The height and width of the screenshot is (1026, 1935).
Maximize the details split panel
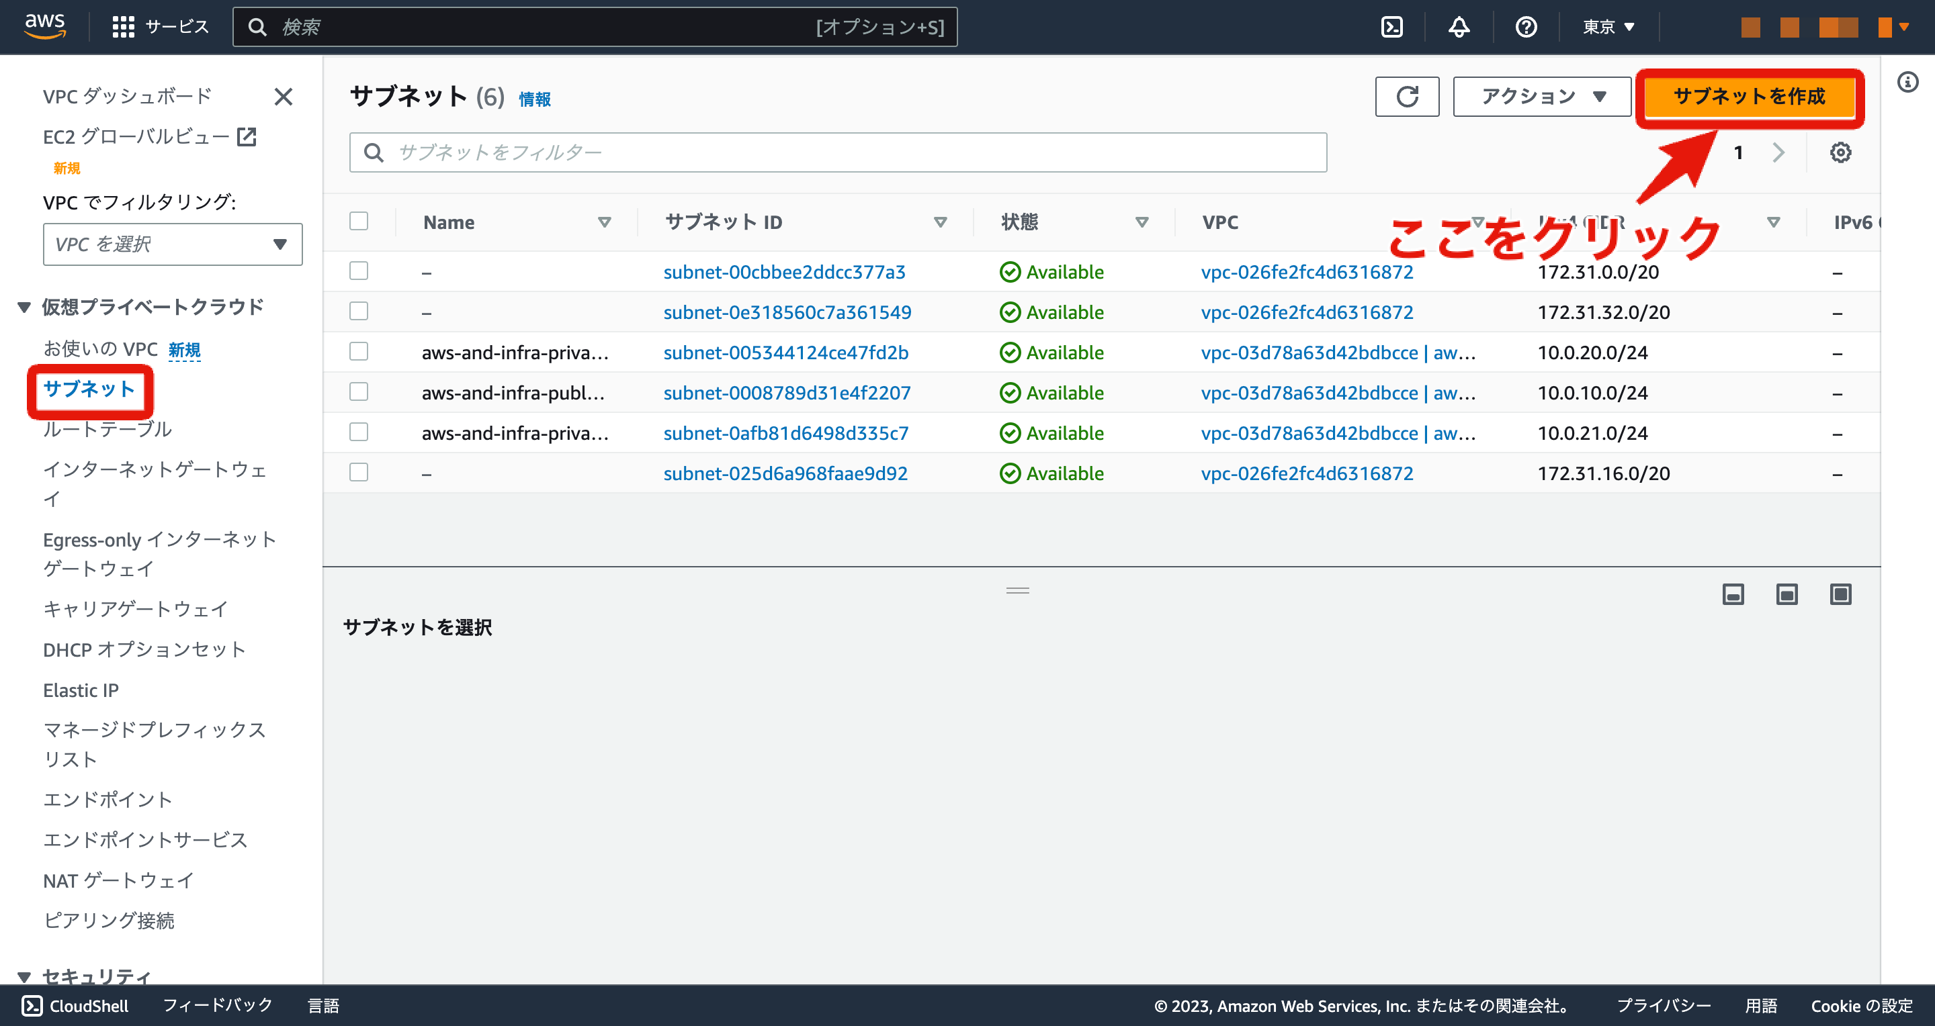pos(1840,594)
